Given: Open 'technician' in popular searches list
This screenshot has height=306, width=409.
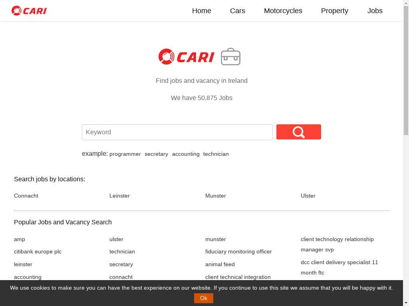Looking at the screenshot, I should (x=122, y=252).
